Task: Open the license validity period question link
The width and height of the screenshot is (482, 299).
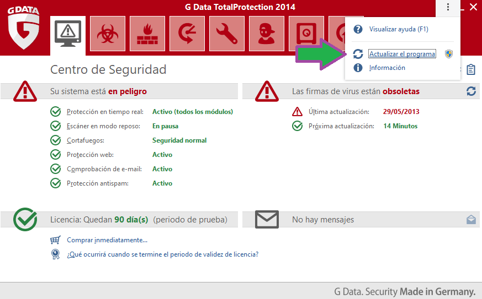Action: click(x=163, y=254)
